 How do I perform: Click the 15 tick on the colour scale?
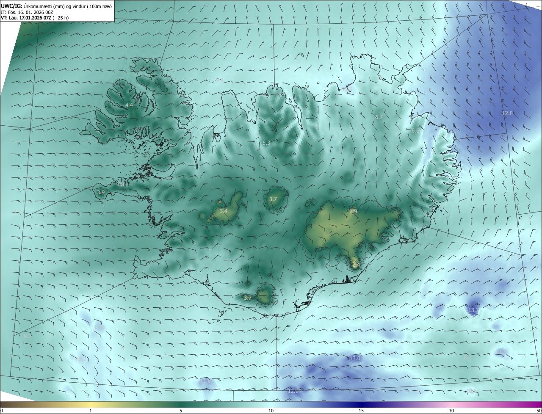(x=361, y=411)
